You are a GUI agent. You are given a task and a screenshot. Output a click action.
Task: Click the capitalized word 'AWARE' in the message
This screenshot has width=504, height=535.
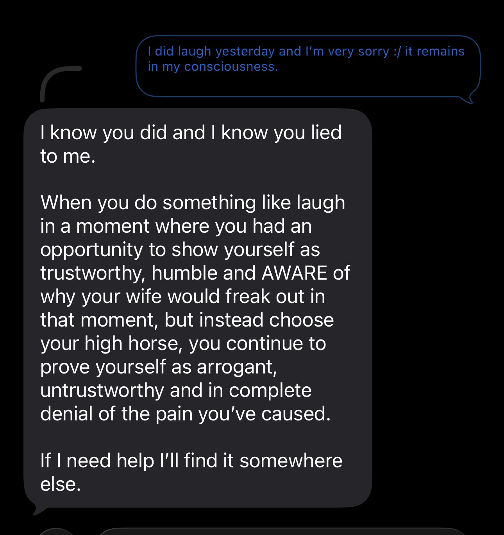[x=294, y=273]
